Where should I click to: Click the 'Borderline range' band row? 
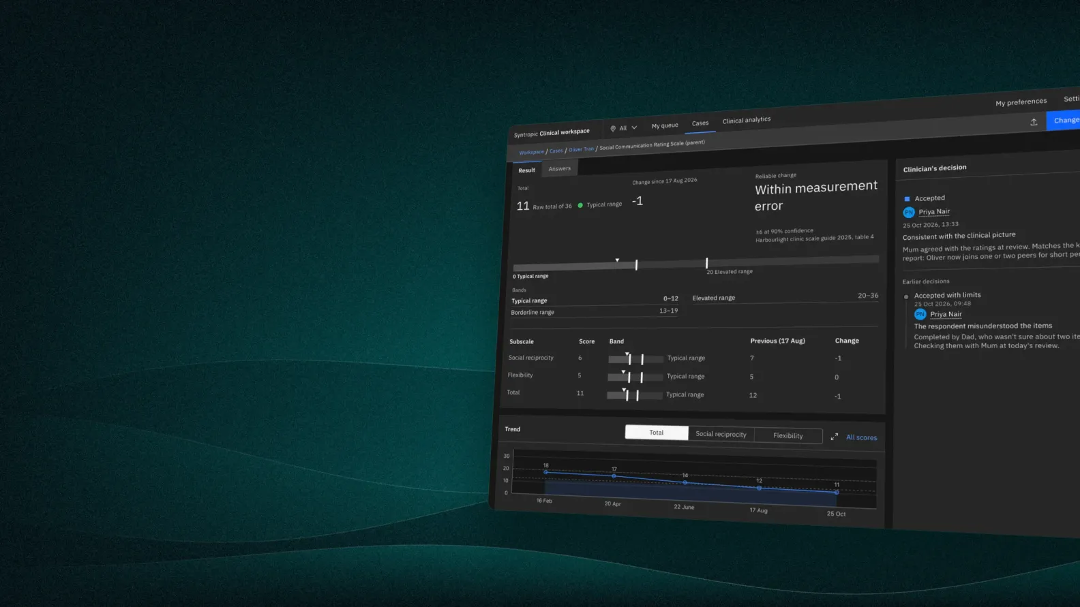(x=595, y=311)
